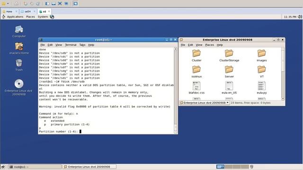Image resolution: width=303 pixels, height=170 pixels.
Task: Click the first workspace in workspace switcher
Action: click(x=220, y=167)
